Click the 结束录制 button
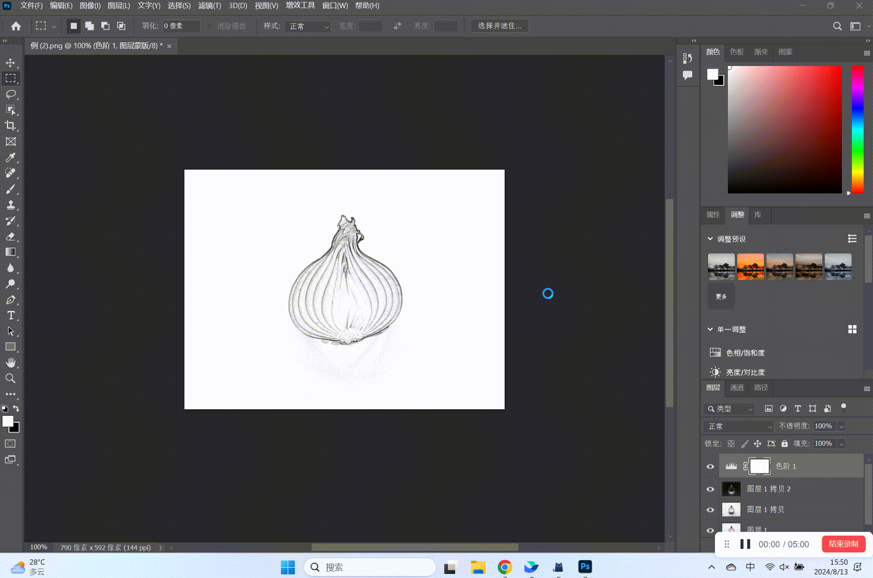The image size is (873, 578). point(843,544)
